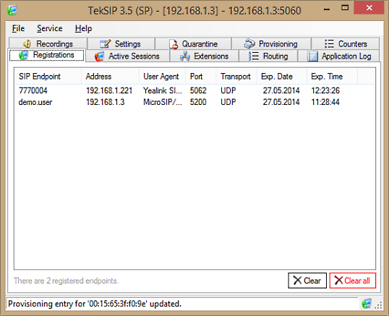Open the Help menu
The image size is (389, 316).
[x=83, y=28]
